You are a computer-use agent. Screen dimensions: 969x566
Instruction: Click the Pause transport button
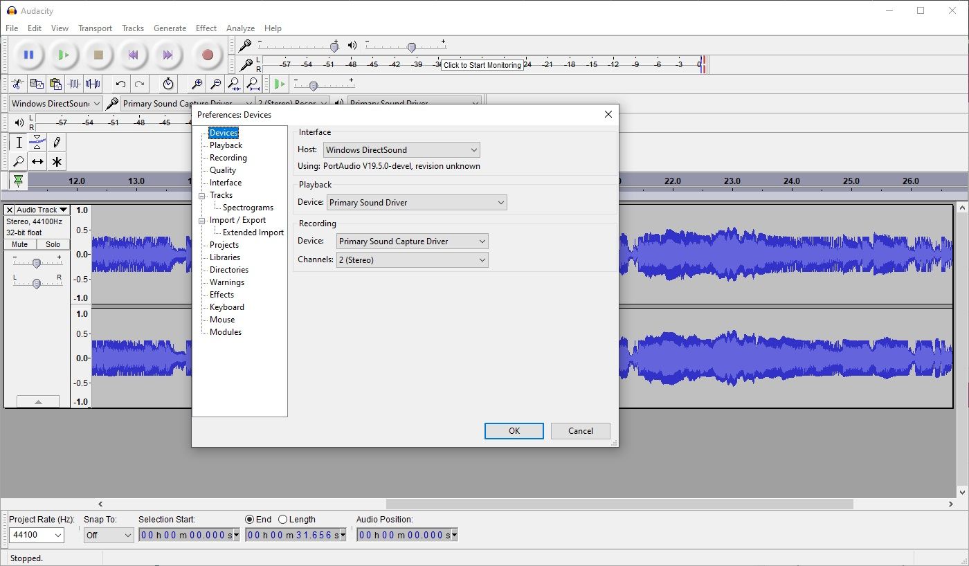point(28,55)
